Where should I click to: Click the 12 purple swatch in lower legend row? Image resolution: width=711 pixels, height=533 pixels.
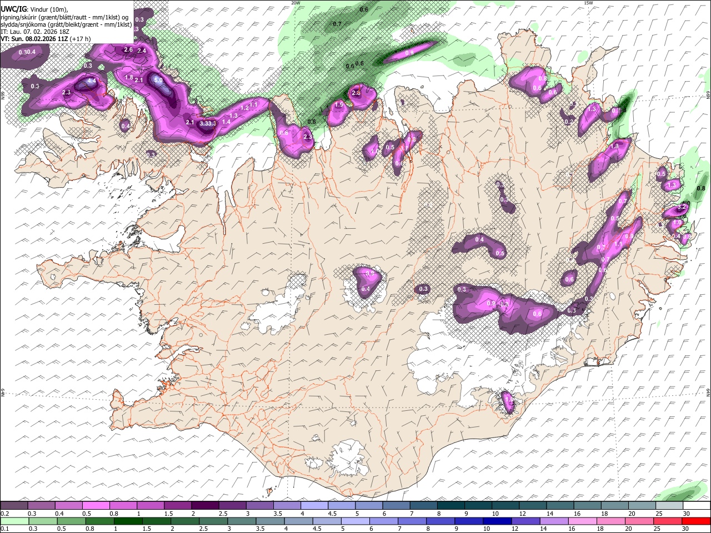pos(525,521)
